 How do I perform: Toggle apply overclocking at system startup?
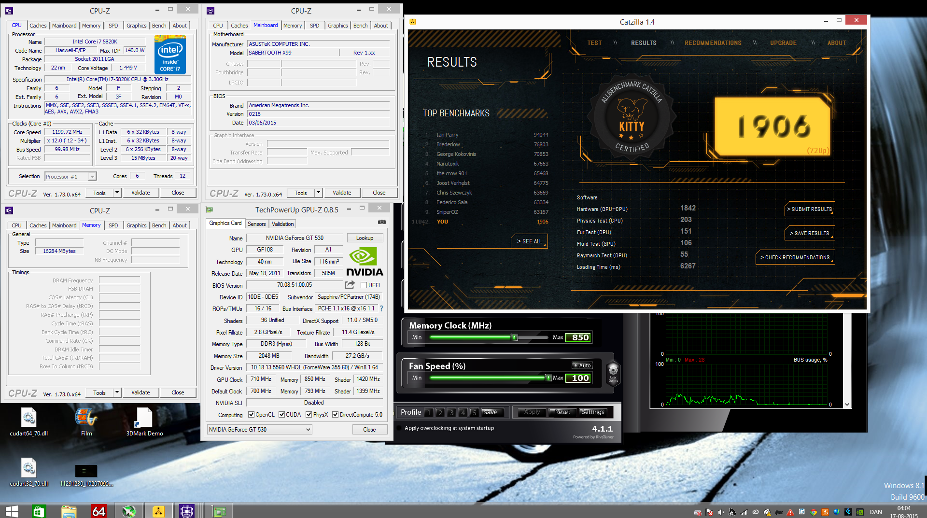tap(399, 428)
